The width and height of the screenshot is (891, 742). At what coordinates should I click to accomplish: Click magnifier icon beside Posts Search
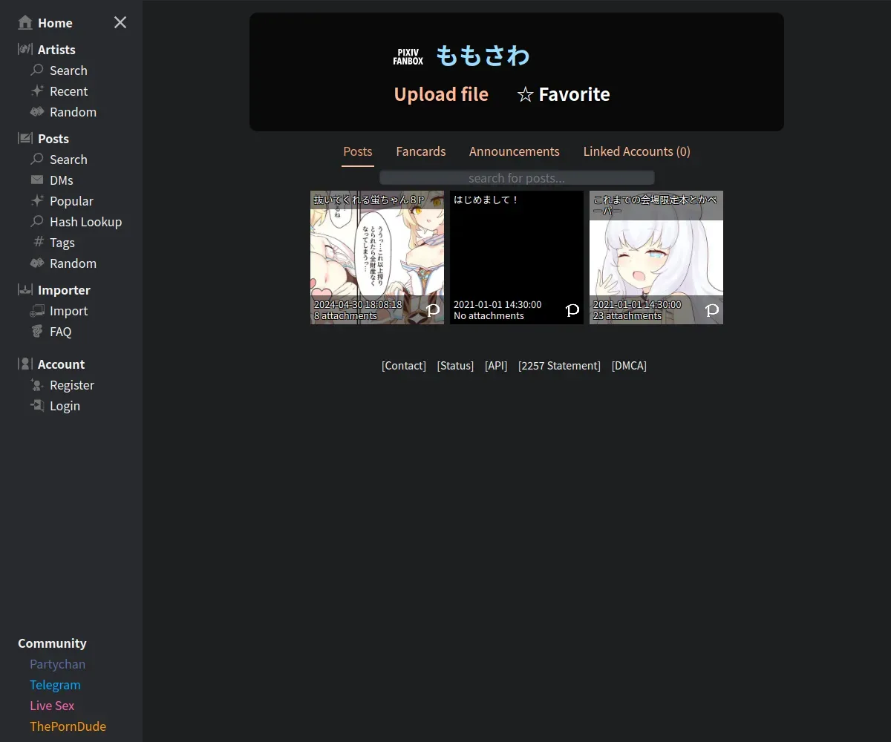[x=37, y=159]
